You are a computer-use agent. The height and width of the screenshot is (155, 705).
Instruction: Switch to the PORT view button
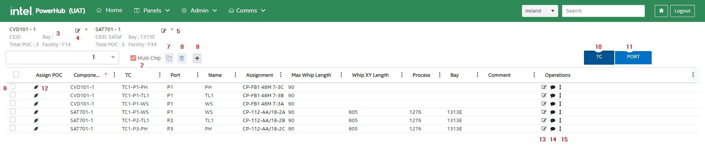633,57
